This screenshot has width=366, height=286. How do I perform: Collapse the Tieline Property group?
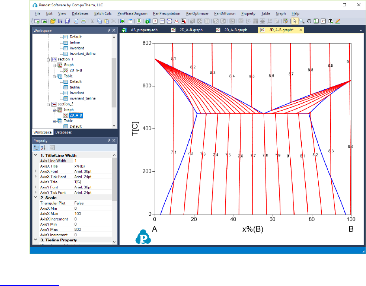point(36,240)
